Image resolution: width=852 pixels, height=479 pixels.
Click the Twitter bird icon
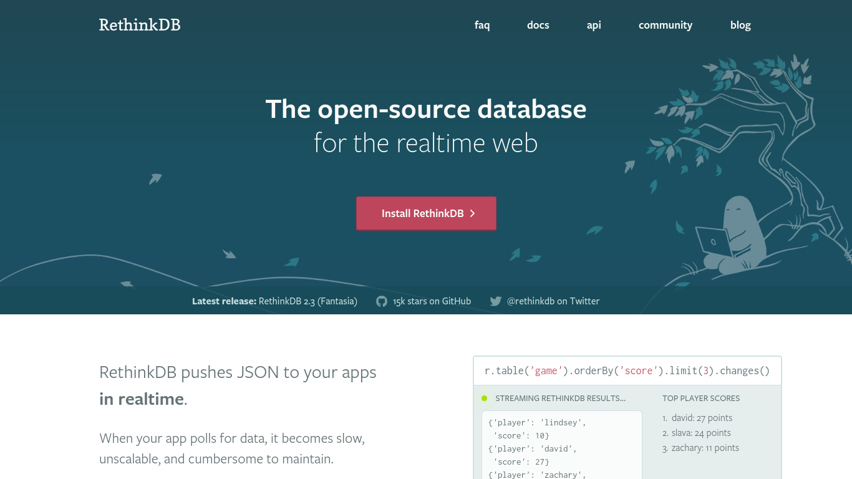click(495, 301)
